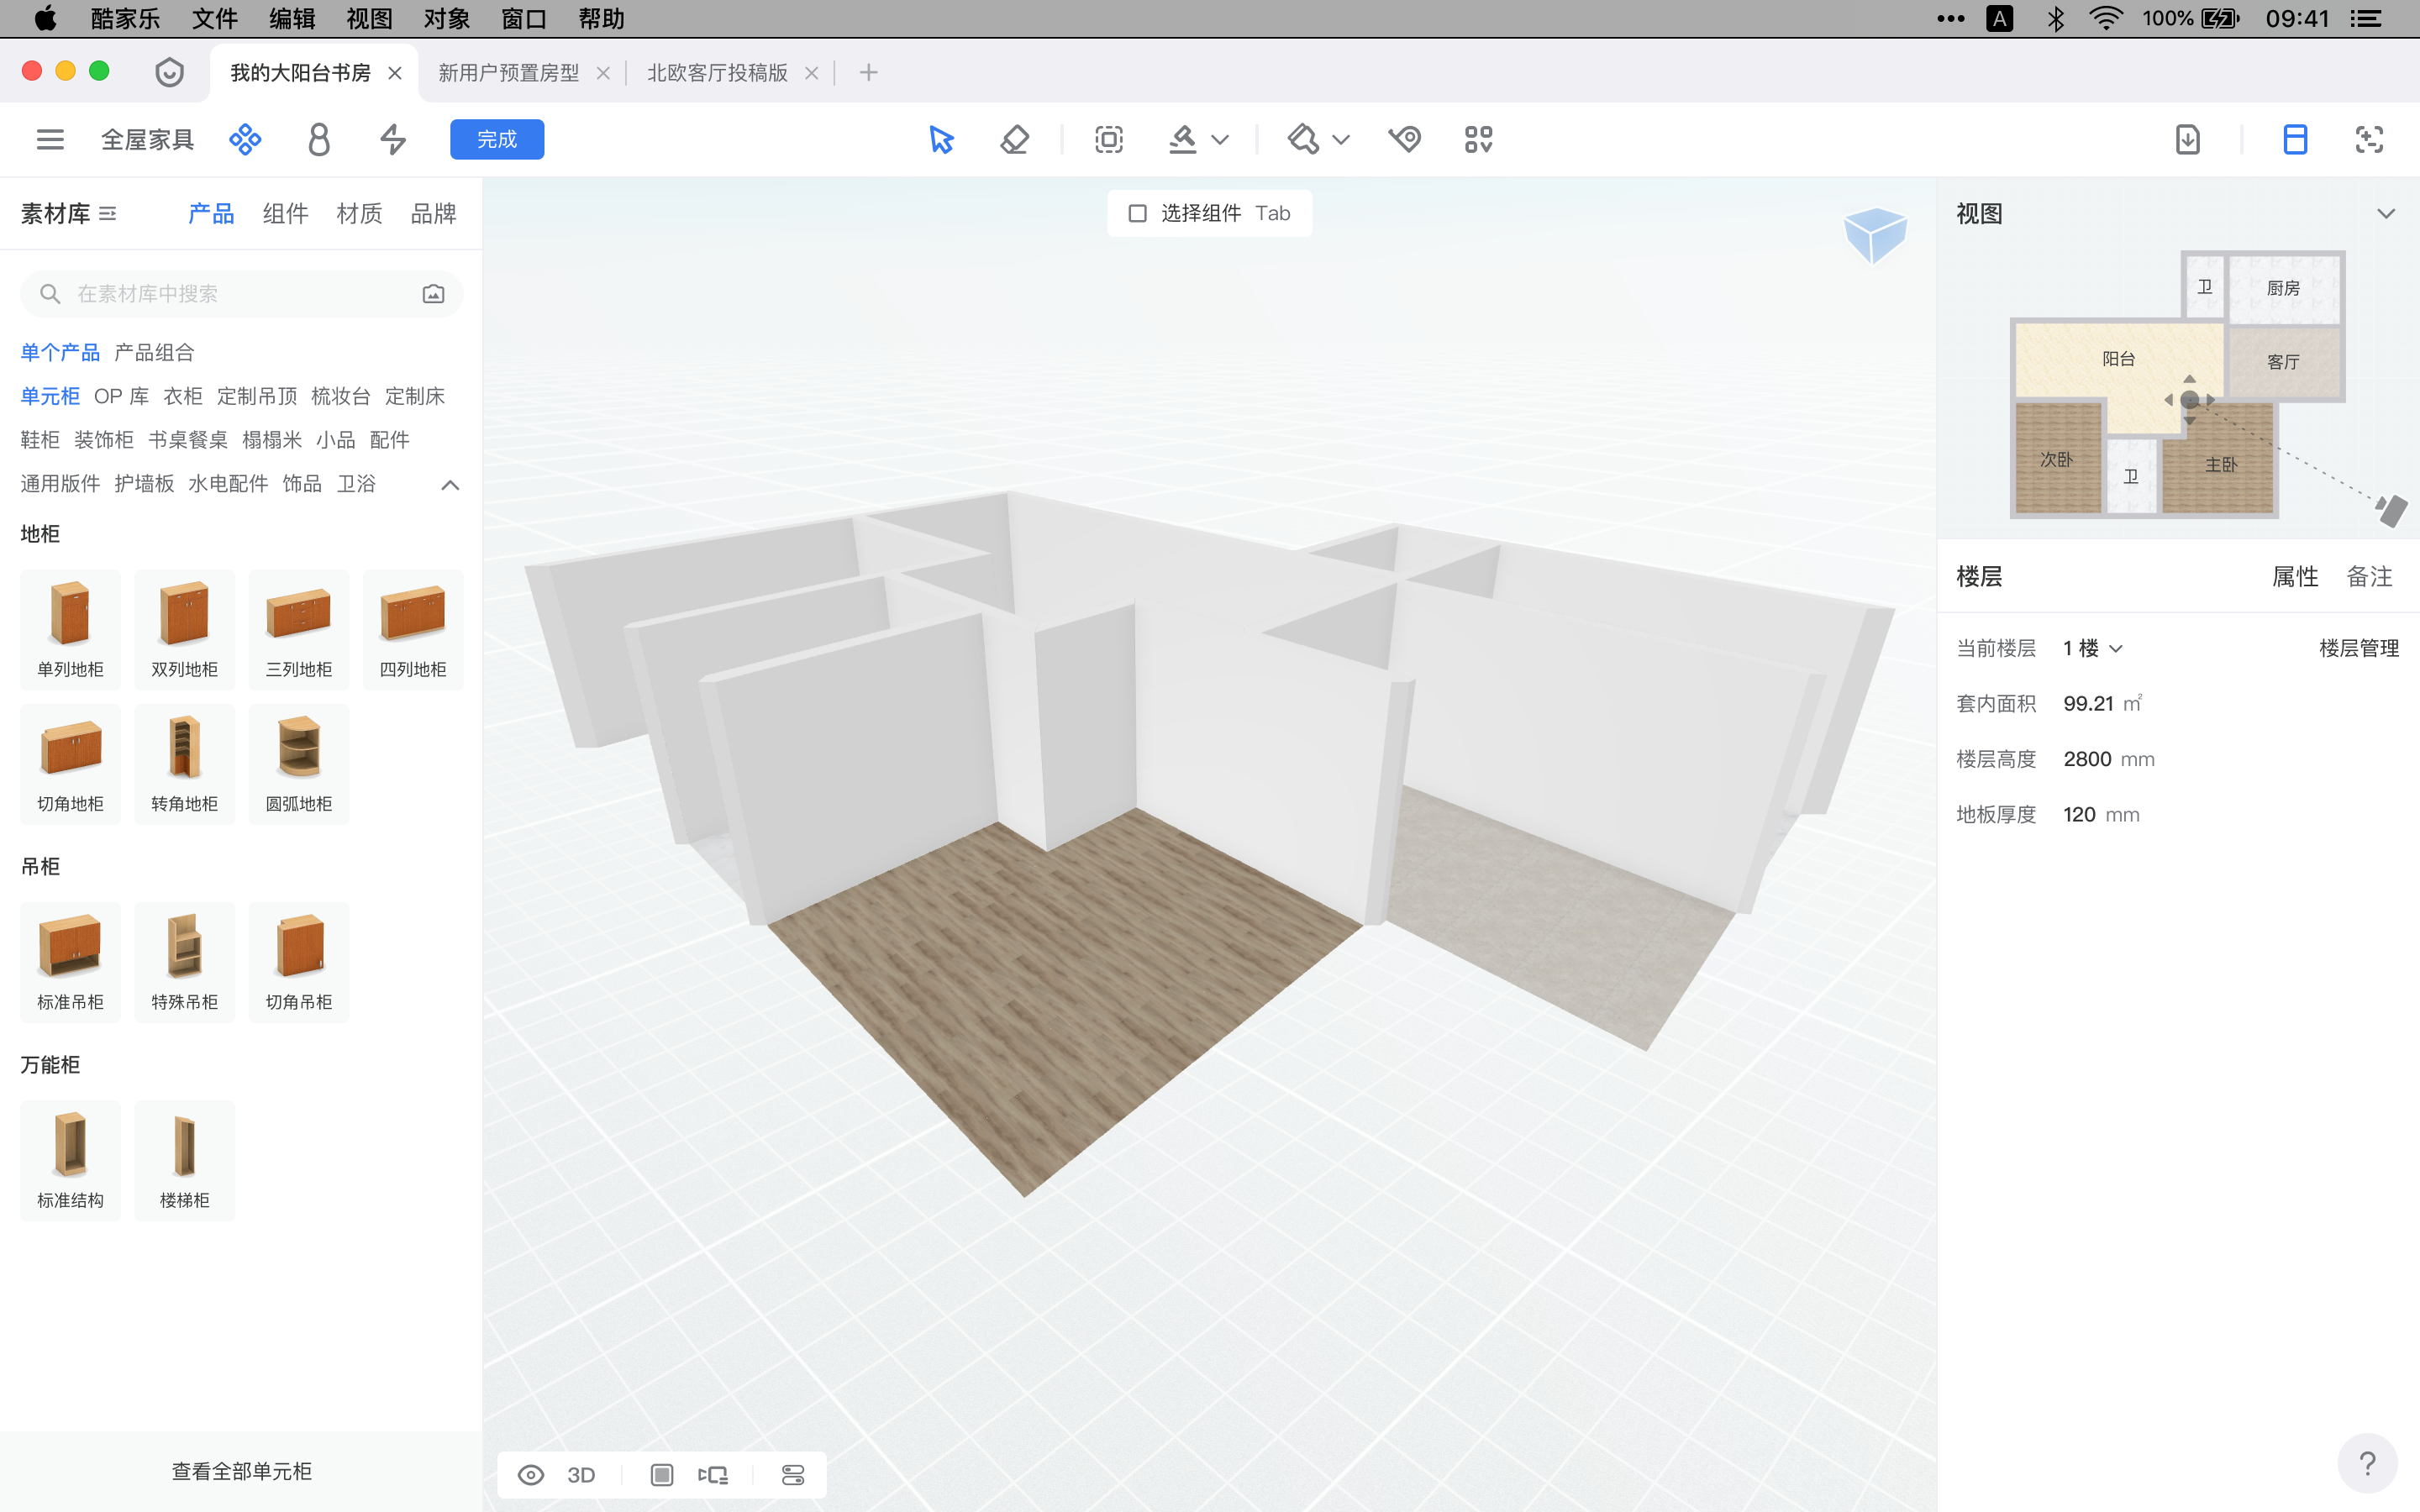
Task: Switch to the 组件 tab
Action: (x=285, y=213)
